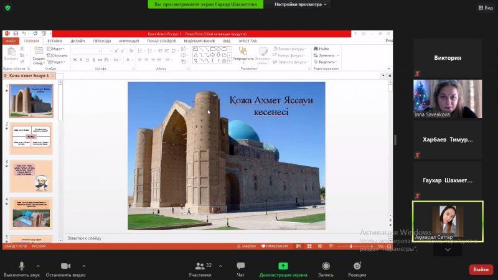
Task: Open the Участники participants panel
Action: [x=200, y=269]
